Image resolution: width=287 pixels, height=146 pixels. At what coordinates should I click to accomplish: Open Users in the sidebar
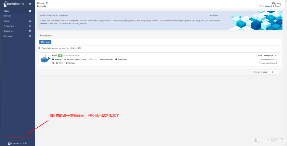[x=6, y=21]
